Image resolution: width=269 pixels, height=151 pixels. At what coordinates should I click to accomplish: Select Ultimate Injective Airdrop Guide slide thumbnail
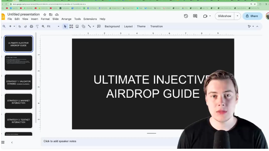click(18, 44)
